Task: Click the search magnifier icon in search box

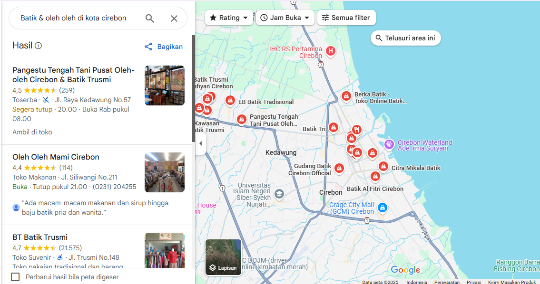Action: point(149,18)
